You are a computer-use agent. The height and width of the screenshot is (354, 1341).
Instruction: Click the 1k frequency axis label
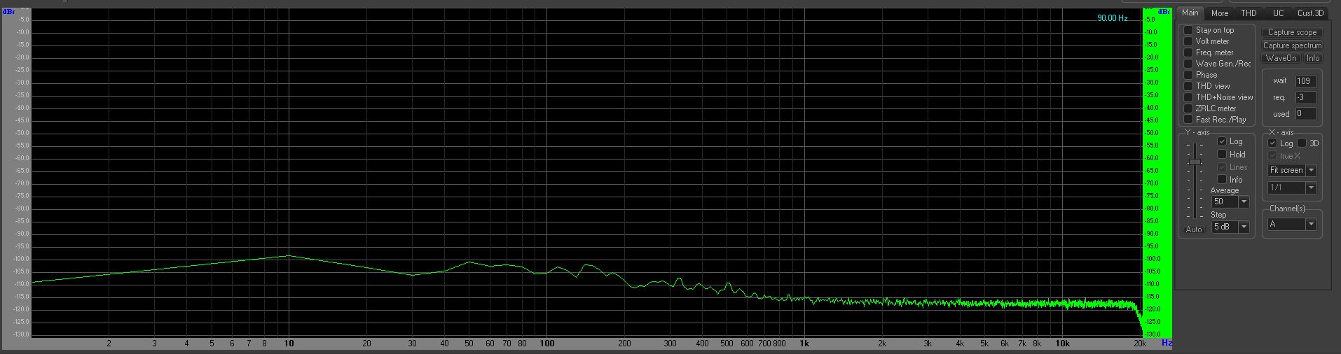point(804,344)
